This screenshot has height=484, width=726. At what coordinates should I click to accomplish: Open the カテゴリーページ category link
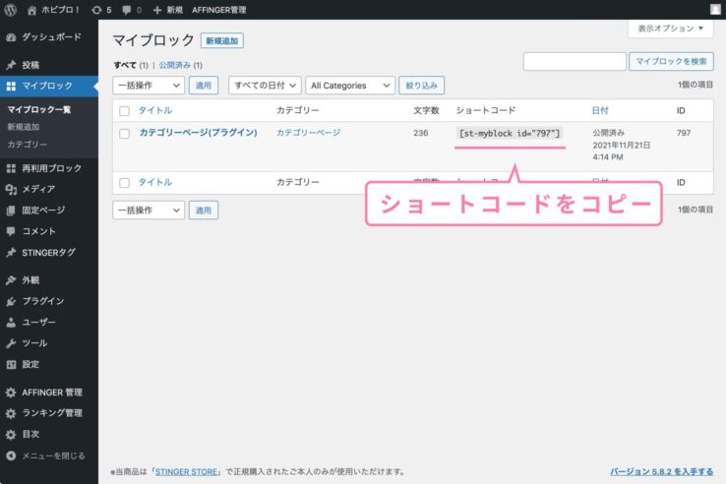point(308,133)
